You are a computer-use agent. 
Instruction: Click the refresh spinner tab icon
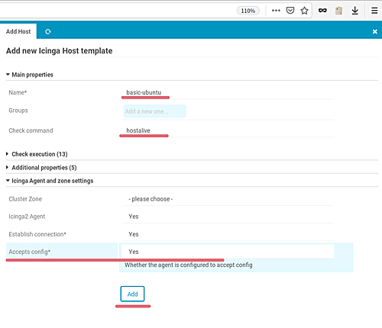click(x=48, y=31)
